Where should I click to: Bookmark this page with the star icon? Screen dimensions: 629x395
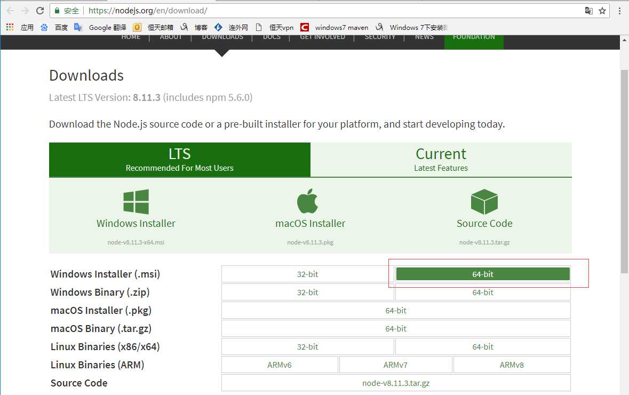[602, 11]
